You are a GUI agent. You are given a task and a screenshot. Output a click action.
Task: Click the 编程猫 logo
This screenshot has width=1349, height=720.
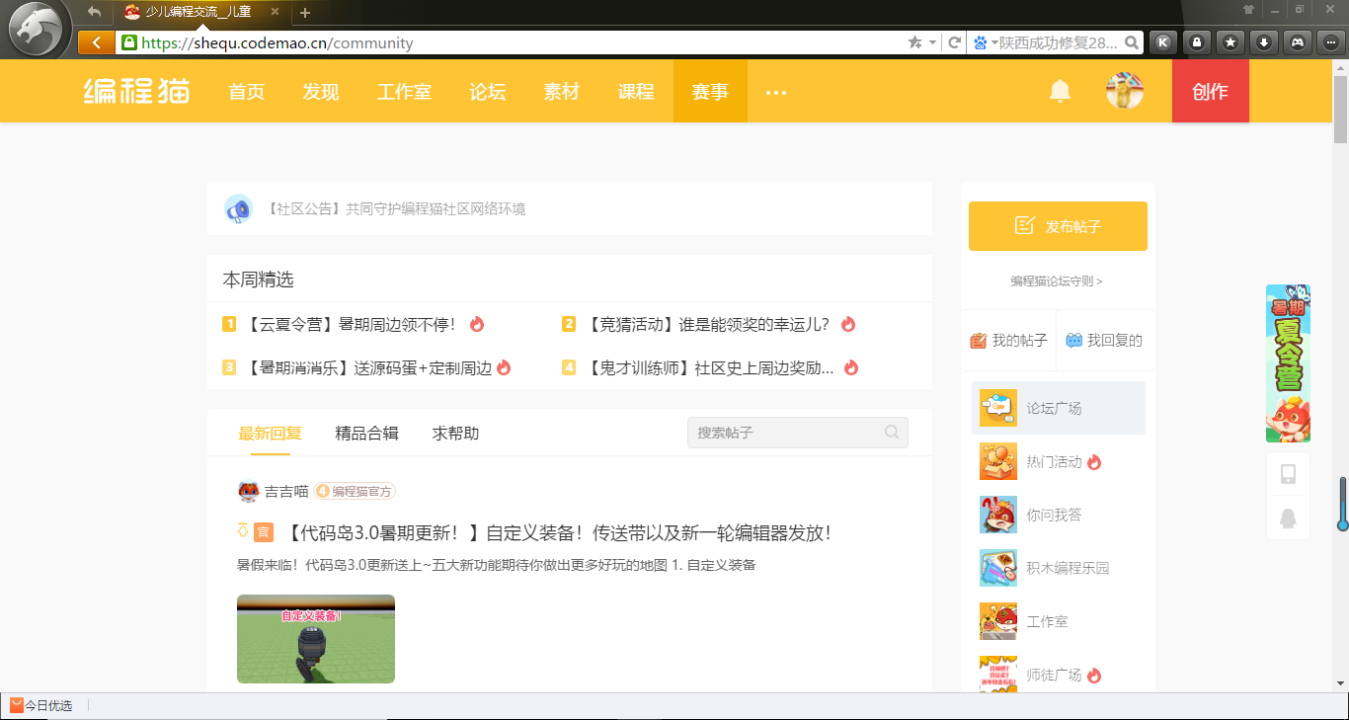(x=136, y=91)
